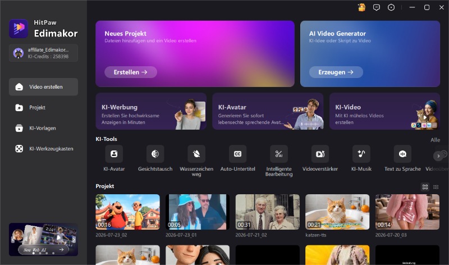Click the Erstellen button for new project

pyautogui.click(x=131, y=72)
